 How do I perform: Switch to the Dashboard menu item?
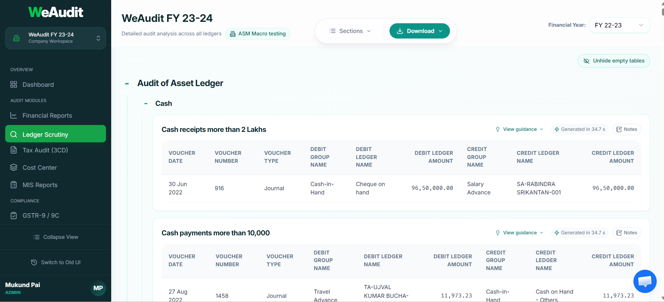(38, 84)
